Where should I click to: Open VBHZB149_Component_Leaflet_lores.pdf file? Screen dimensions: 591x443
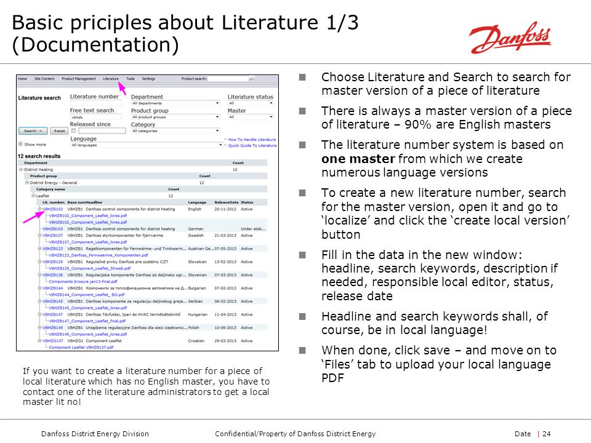point(88,334)
